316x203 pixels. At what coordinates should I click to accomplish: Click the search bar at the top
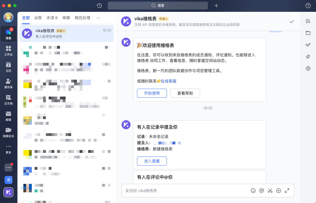158,6
